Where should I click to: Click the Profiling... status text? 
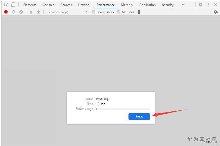103,99
